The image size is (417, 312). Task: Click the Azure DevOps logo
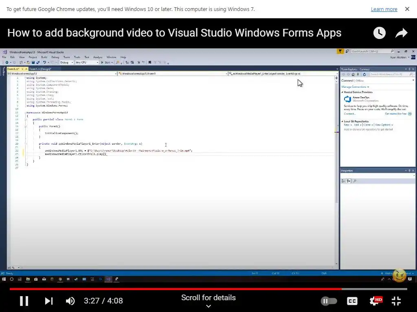(x=348, y=99)
